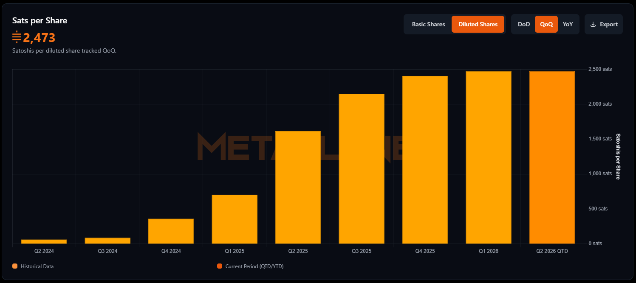Switch to YoY timeframe
636x283 pixels.
pos(568,25)
